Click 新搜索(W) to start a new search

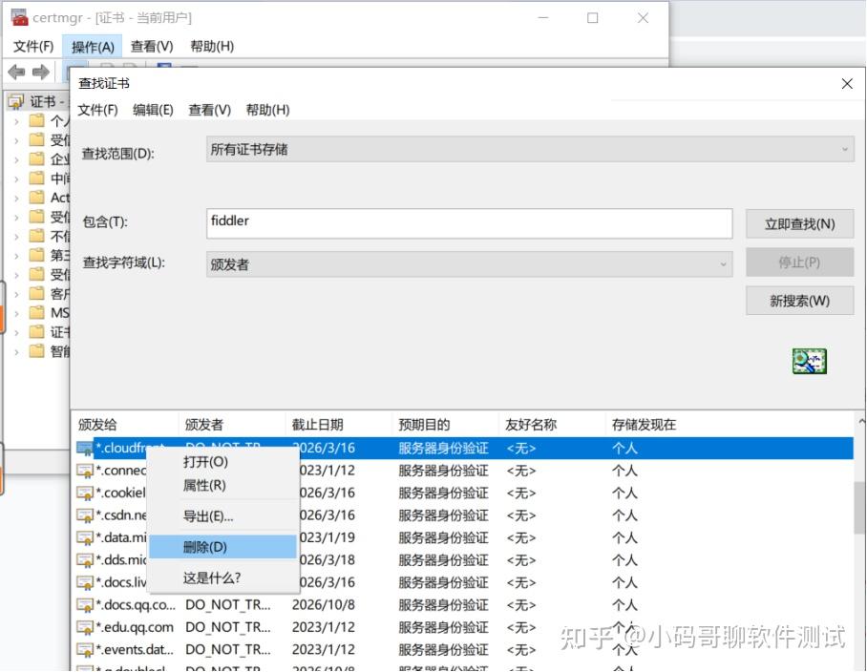pos(798,300)
